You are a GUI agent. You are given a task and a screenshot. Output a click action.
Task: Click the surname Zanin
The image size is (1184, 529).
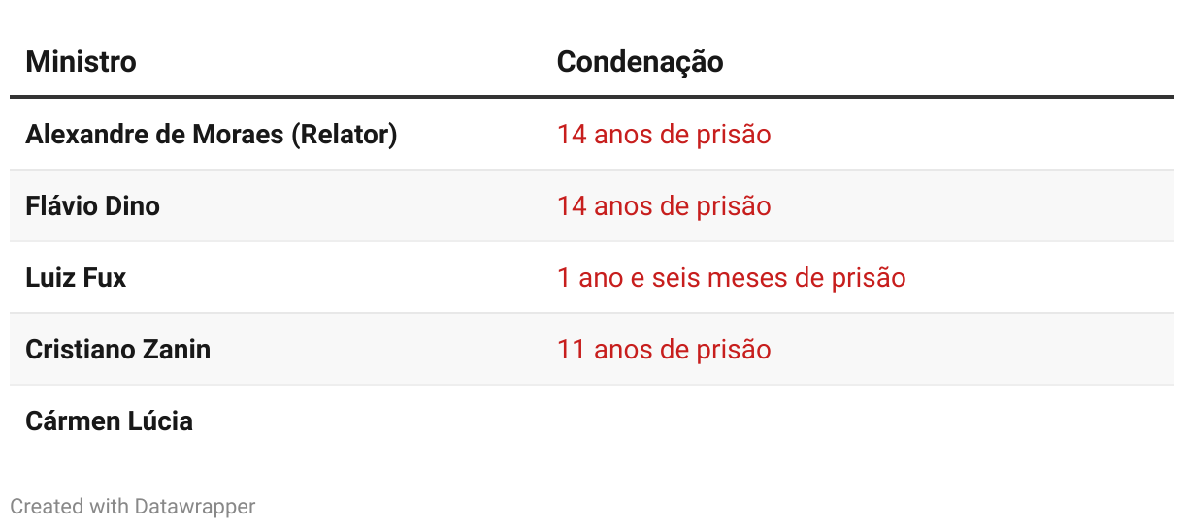(178, 349)
